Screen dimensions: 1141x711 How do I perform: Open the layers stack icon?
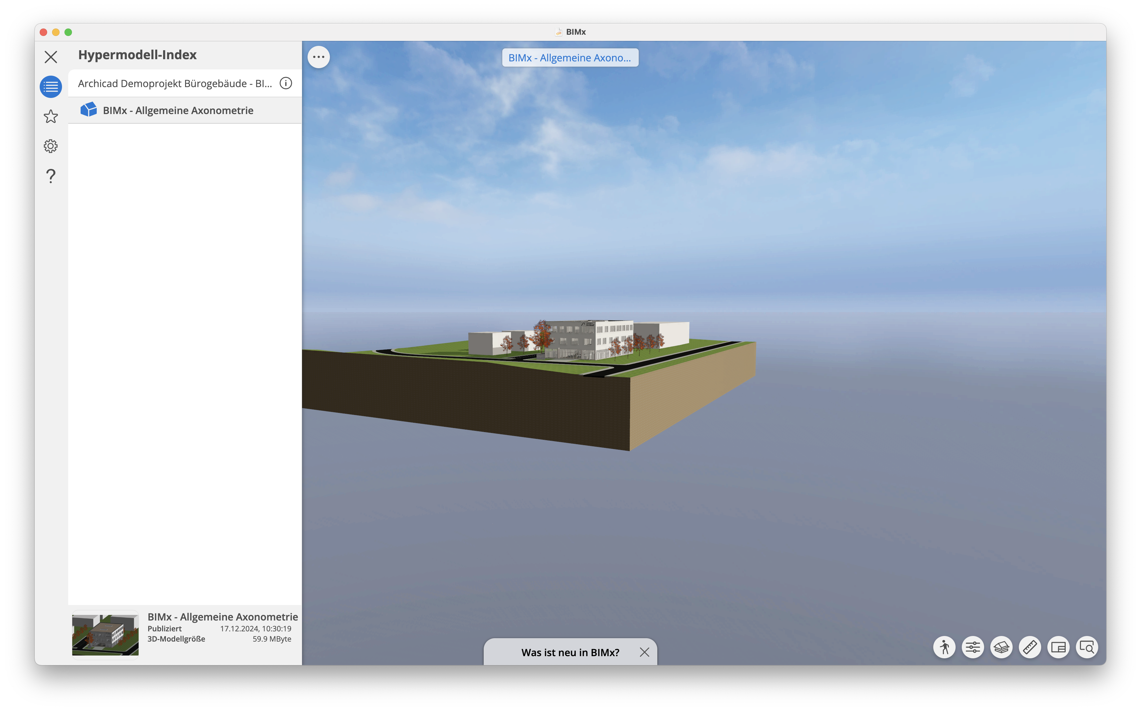click(x=1001, y=647)
